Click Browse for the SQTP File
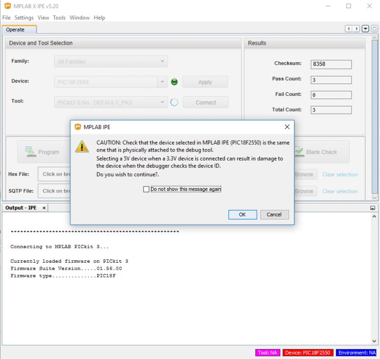The image size is (380, 359). pos(305,191)
